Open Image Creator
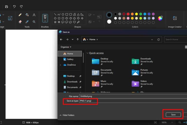 tap(175, 18)
